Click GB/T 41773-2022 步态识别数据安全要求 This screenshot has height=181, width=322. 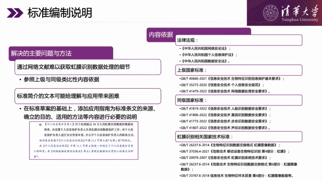click(x=225, y=121)
